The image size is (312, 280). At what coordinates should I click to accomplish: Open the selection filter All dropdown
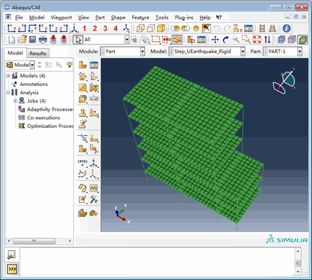point(127,40)
